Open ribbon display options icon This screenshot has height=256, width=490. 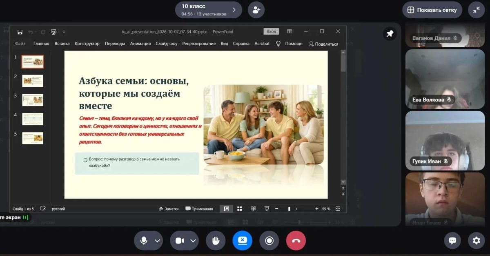(290, 31)
